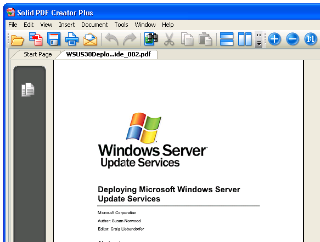Open the Edit menu
This screenshot has width=320, height=242.
pos(29,25)
